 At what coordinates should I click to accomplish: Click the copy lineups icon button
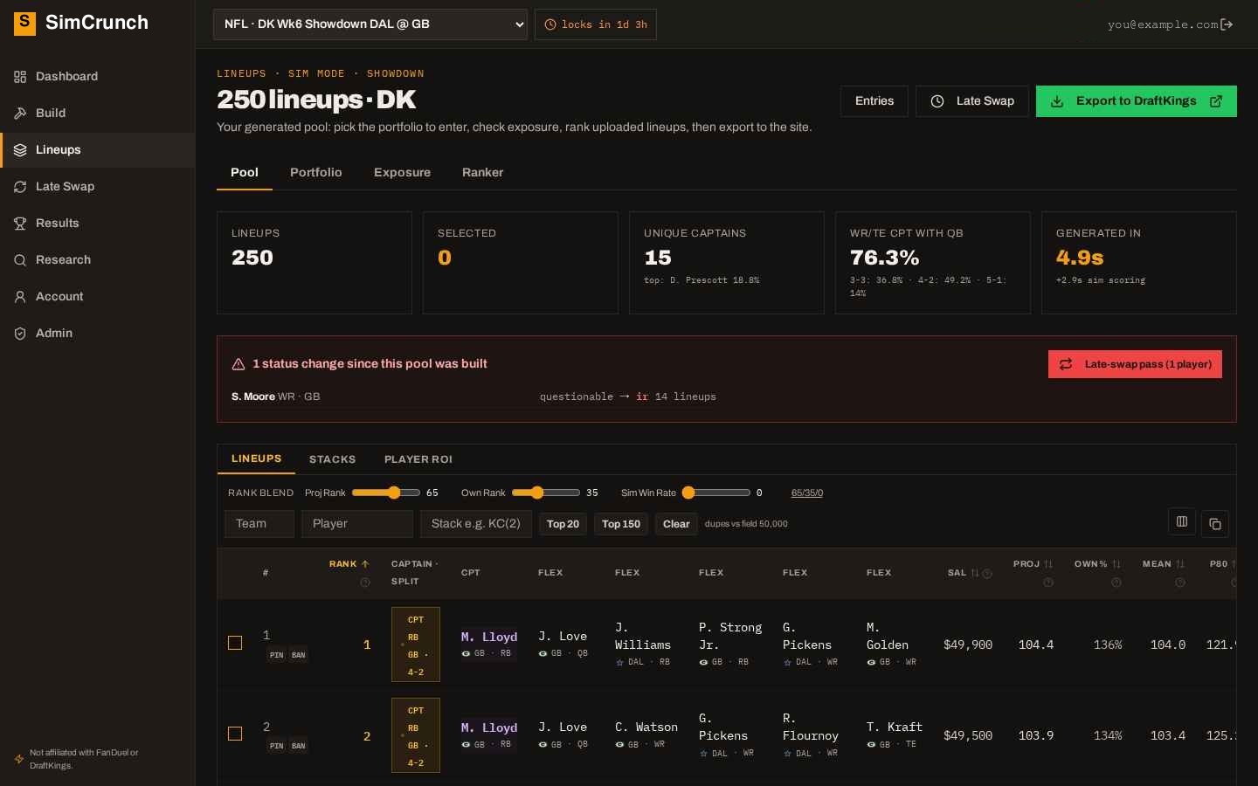[1215, 524]
